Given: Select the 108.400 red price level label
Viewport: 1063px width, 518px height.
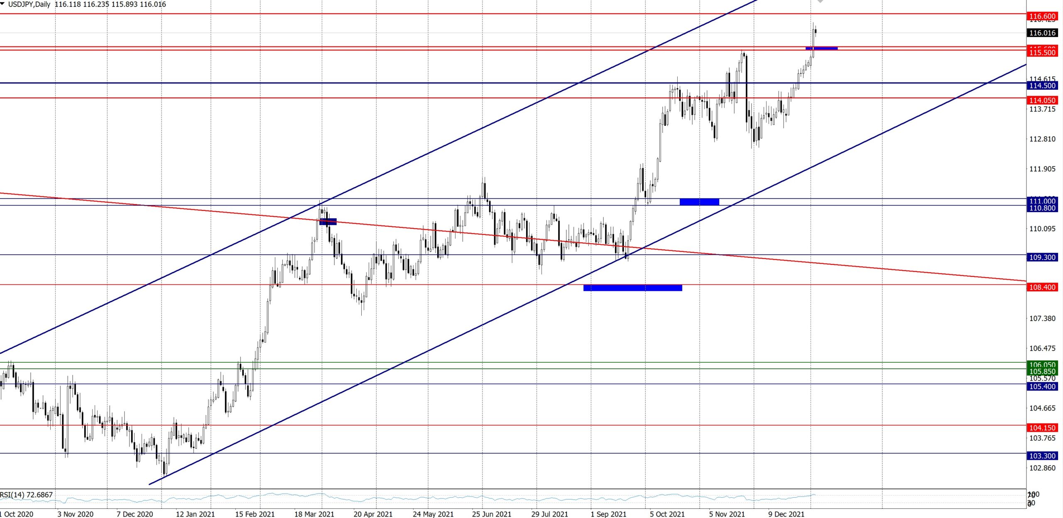Looking at the screenshot, I should point(1042,287).
